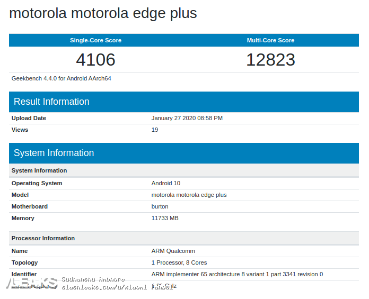Screen dimensions: 369x299
Task: Click the processor 'Name' label
Action: [20, 251]
